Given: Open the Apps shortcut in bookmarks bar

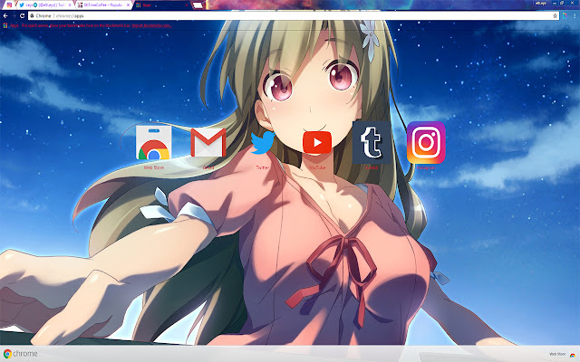Looking at the screenshot, I should pyautogui.click(x=11, y=25).
